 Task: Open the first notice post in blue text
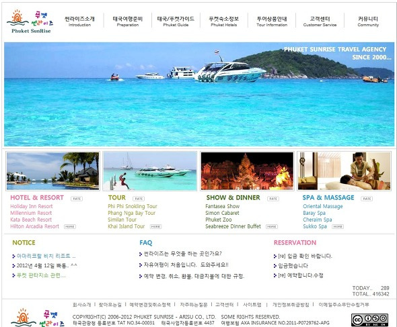tap(46, 256)
